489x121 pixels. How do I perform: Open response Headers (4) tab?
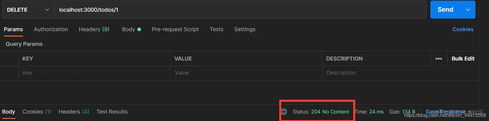[74, 112]
